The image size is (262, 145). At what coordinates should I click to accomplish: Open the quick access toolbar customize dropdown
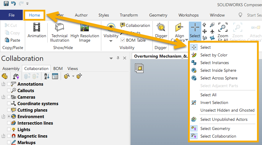point(28,4)
